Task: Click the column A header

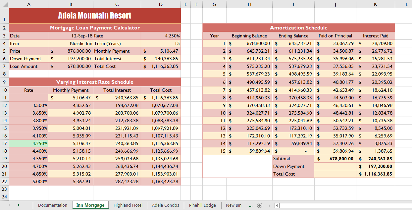Action: (x=29, y=4)
